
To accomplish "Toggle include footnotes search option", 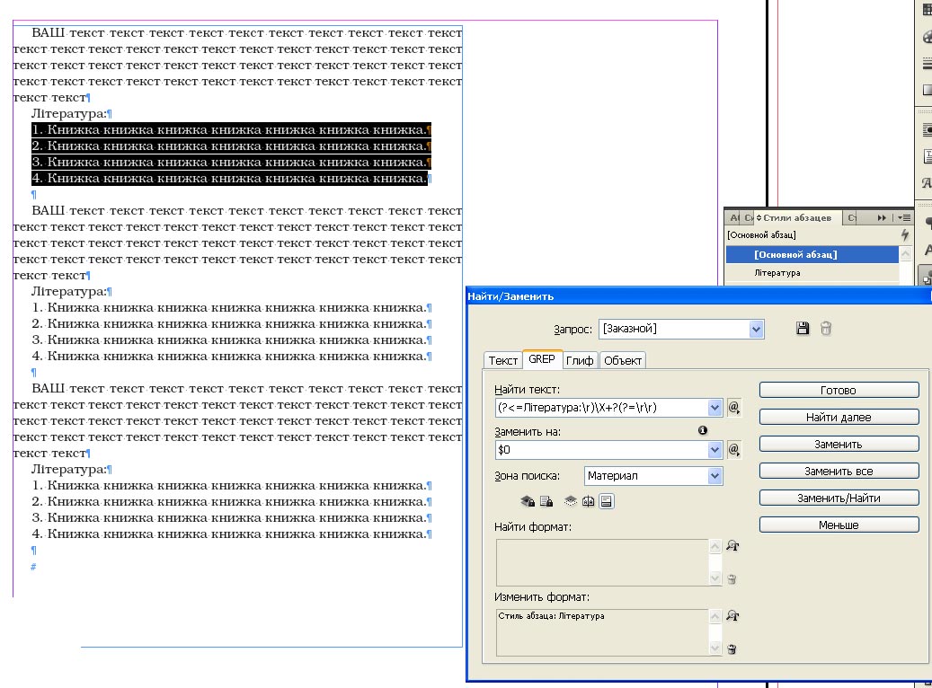I will (x=607, y=501).
